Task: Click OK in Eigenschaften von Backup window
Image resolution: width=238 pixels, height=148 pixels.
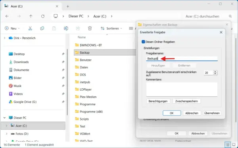Action: (177, 133)
